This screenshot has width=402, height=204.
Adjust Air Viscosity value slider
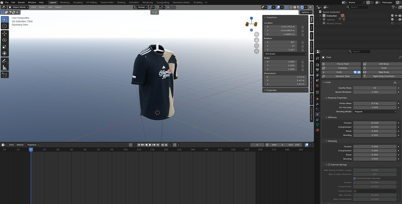tap(375, 107)
